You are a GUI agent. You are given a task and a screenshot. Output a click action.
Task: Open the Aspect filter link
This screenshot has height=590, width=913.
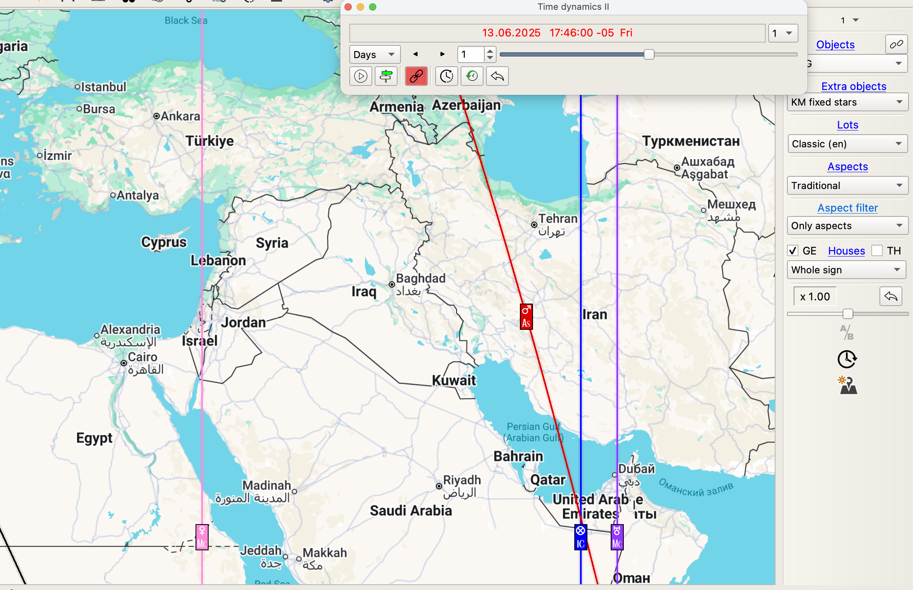click(x=848, y=208)
